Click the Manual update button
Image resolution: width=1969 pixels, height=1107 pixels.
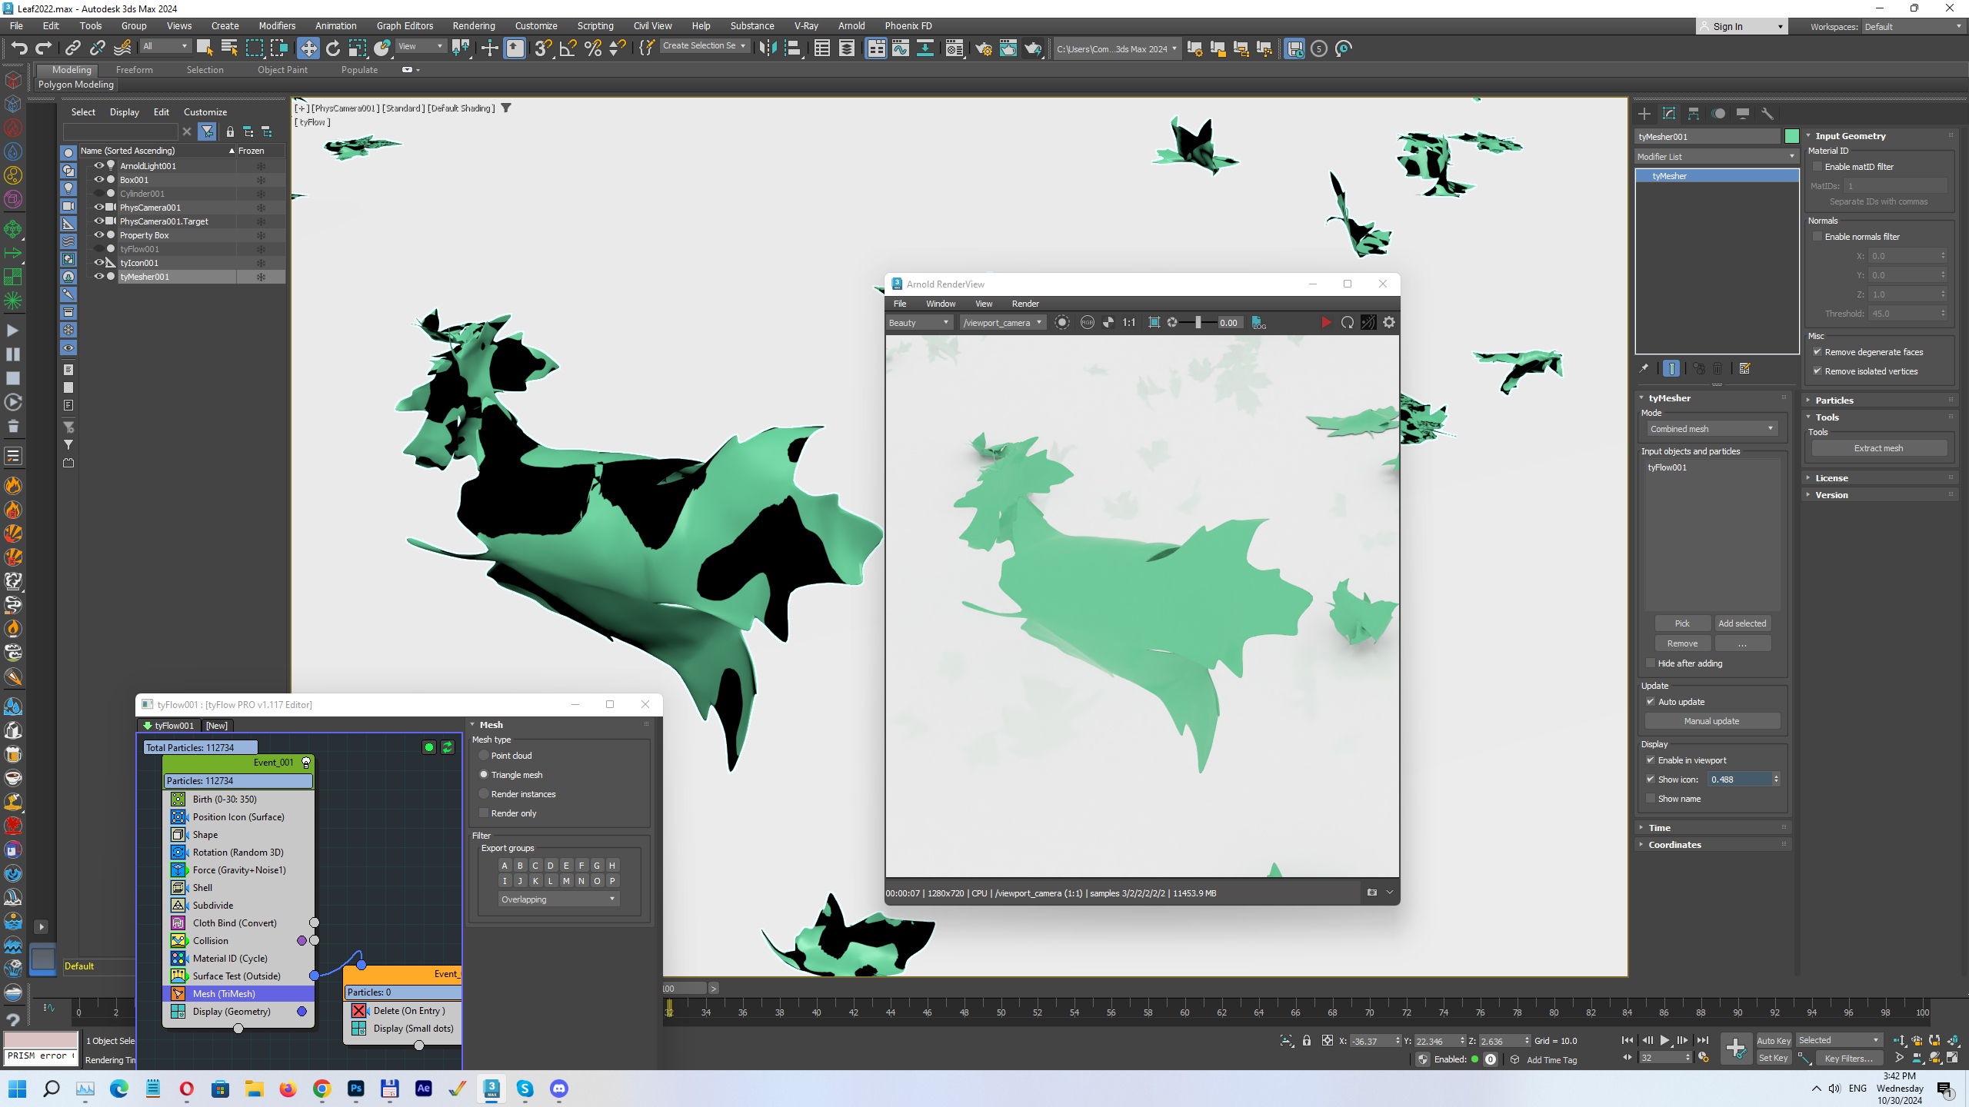pos(1711,721)
